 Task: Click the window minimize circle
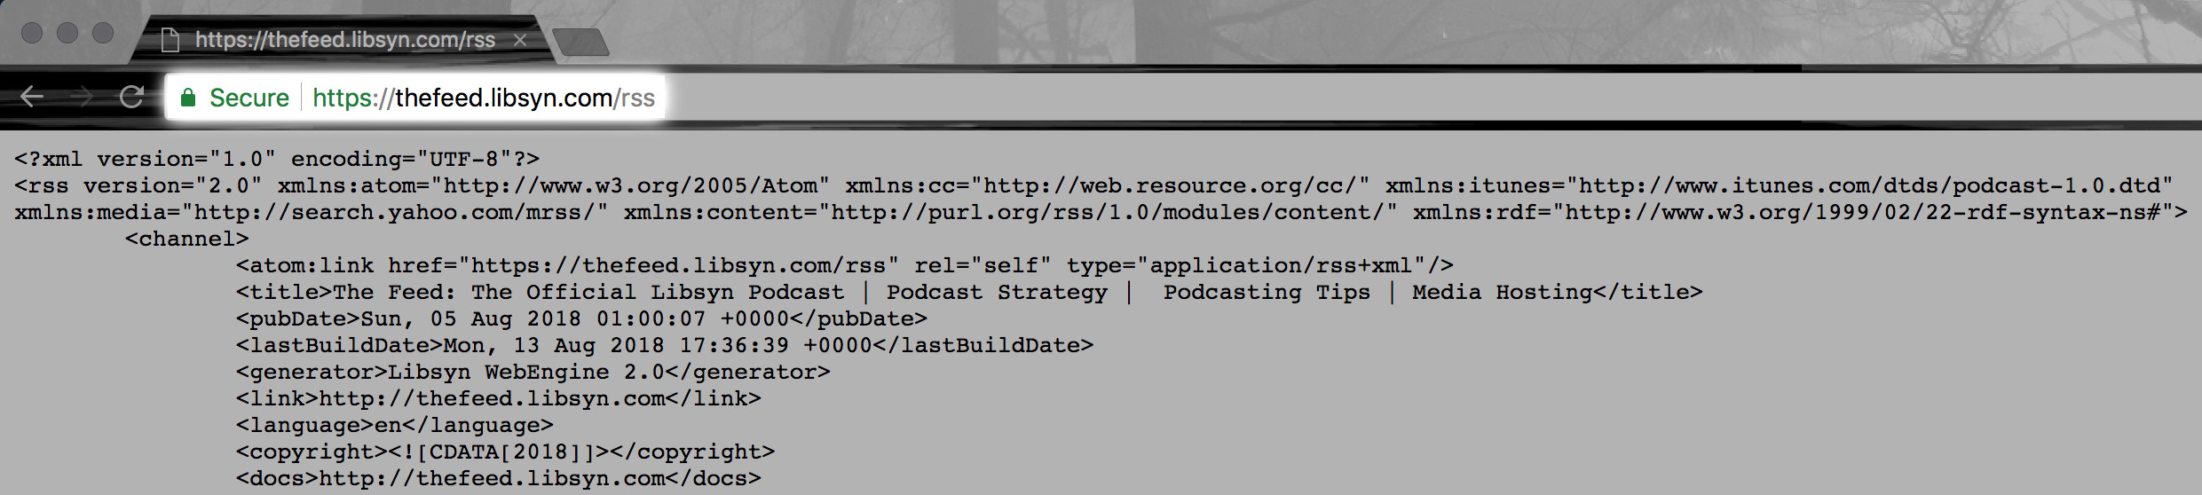pos(67,33)
